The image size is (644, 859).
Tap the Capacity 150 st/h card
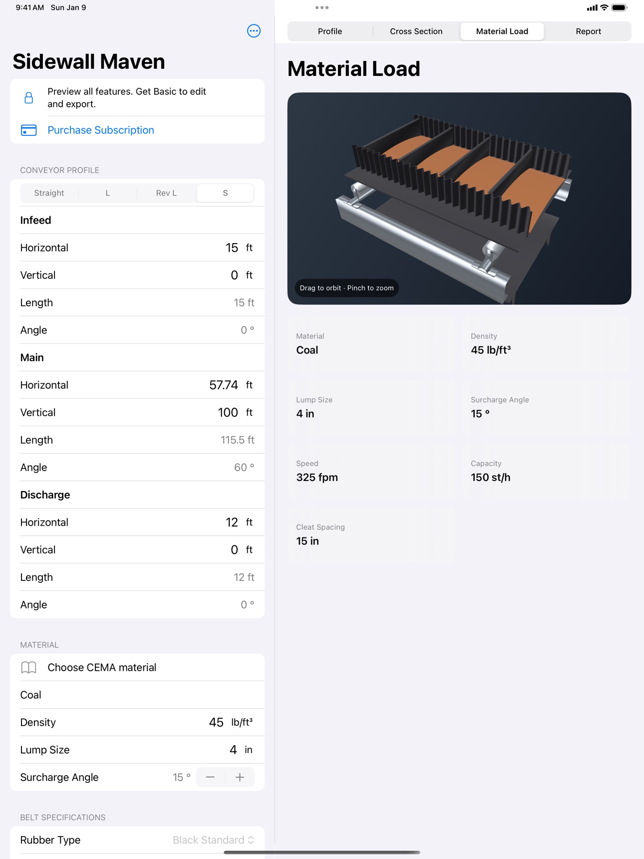tap(546, 471)
